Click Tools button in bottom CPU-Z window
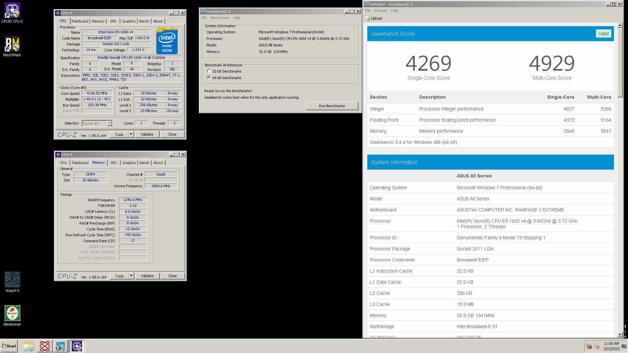The height and width of the screenshot is (353, 628). point(119,276)
